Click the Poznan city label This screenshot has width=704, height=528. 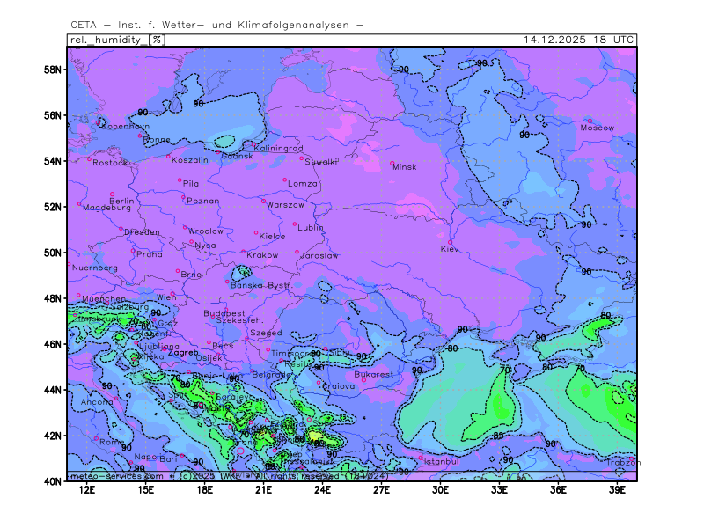click(203, 201)
